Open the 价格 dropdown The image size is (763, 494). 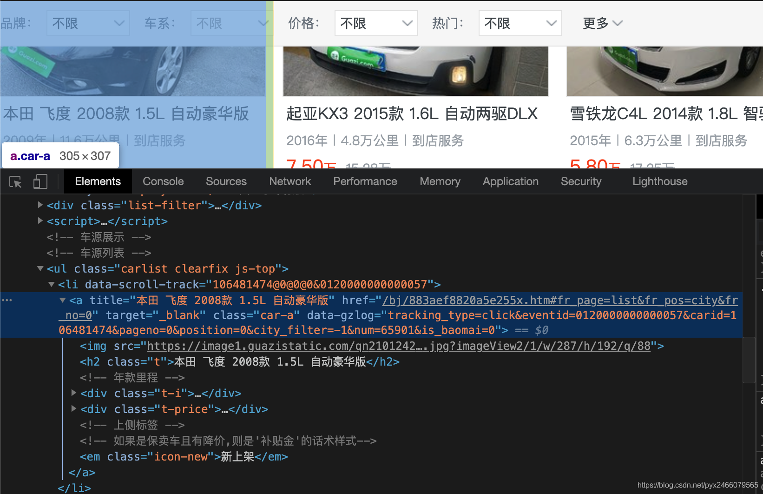(x=376, y=23)
